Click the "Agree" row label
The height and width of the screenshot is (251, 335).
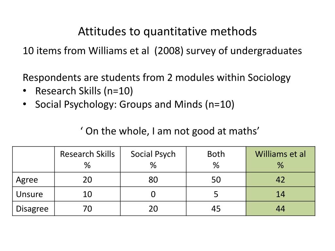[x=27, y=180]
